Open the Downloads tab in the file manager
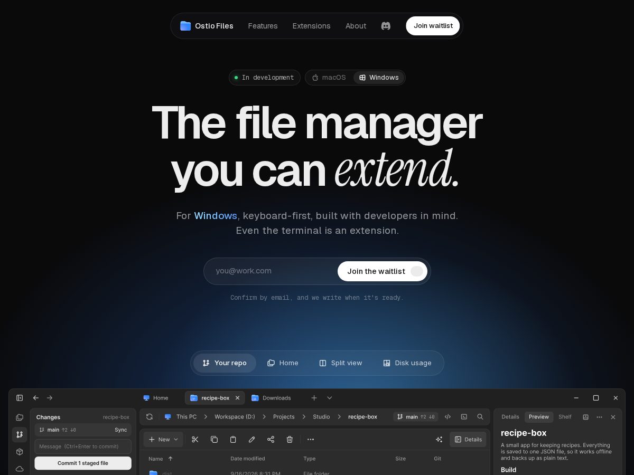This screenshot has width=634, height=475. point(271,398)
